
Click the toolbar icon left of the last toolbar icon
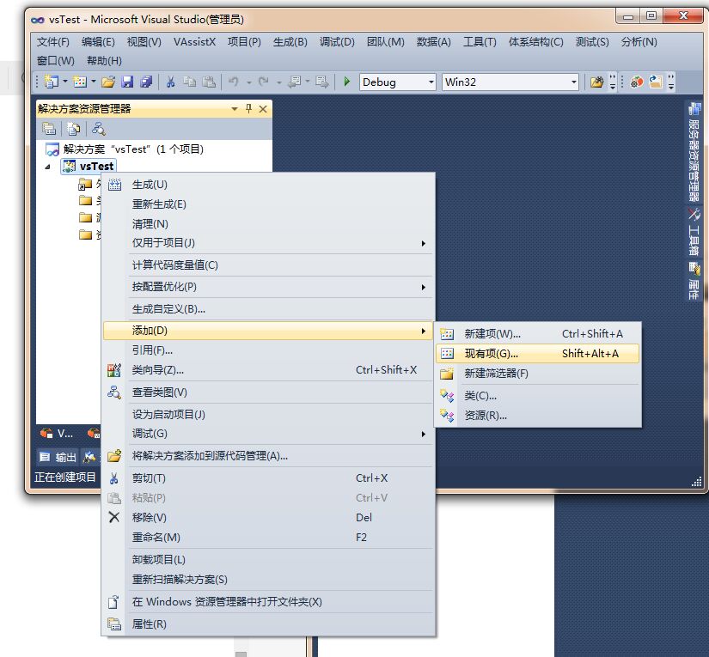pos(637,82)
